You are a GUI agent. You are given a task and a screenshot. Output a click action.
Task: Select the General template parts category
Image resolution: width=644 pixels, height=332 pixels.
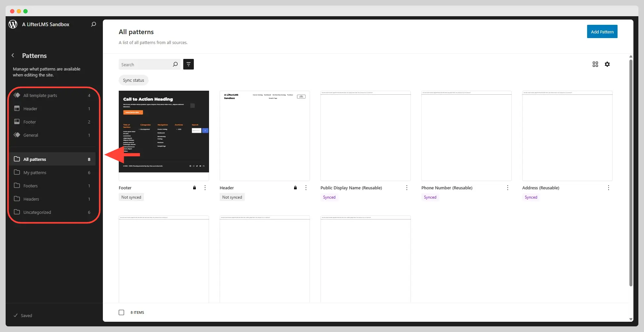coord(31,135)
